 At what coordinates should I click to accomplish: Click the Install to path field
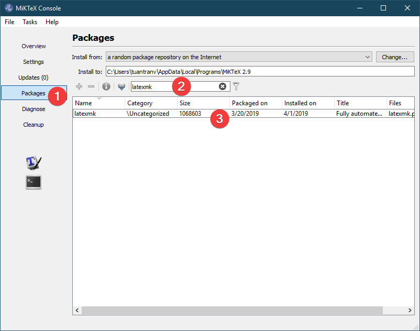pyautogui.click(x=260, y=72)
